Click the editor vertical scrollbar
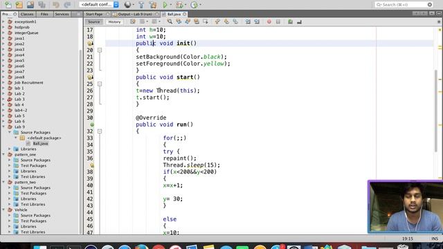This screenshot has height=249, width=443. coord(436,110)
